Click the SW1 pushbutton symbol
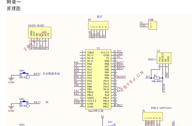The image size is (192, 126). coord(24,74)
